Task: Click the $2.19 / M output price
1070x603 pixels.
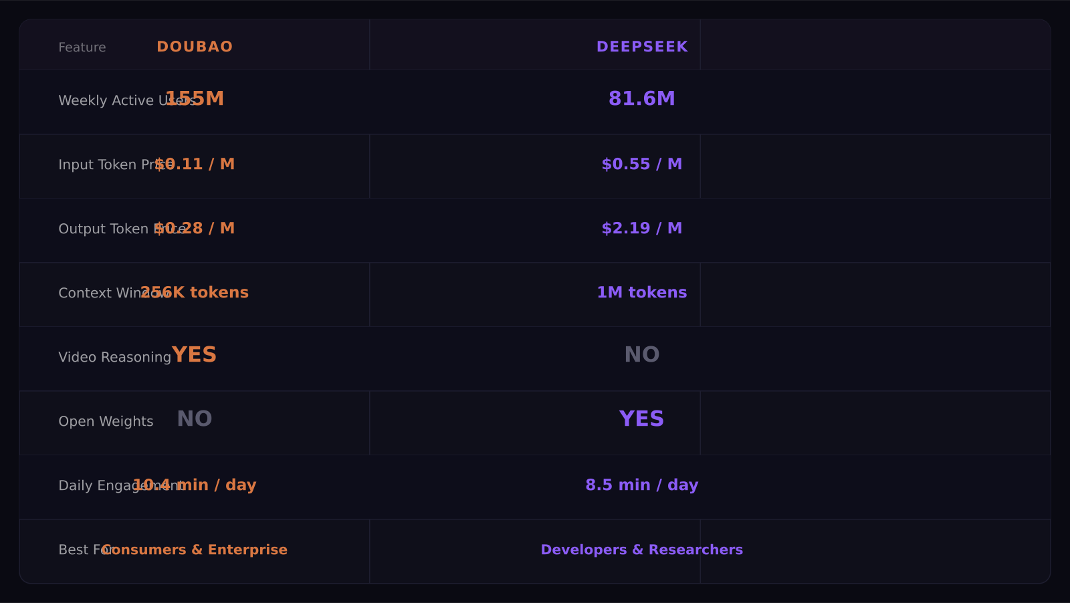Action: coord(642,228)
